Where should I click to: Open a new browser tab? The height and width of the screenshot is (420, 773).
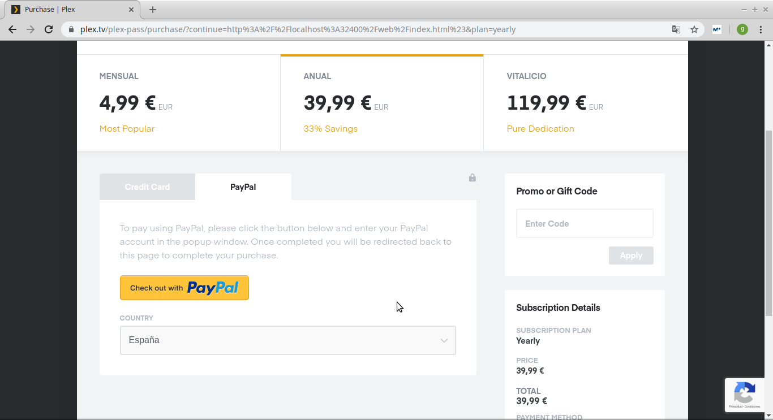[x=153, y=10]
